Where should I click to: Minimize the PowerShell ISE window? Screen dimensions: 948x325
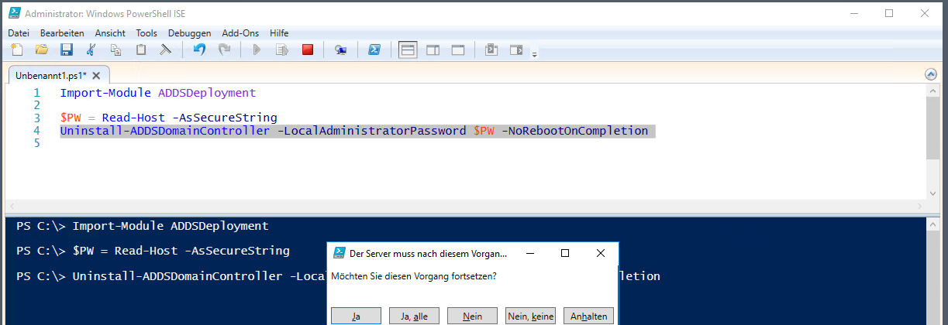(853, 12)
